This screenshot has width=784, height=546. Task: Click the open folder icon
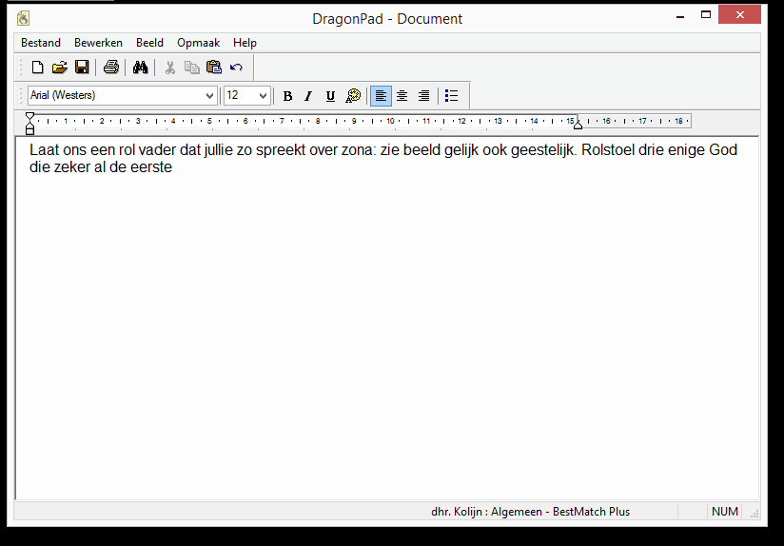click(x=59, y=68)
